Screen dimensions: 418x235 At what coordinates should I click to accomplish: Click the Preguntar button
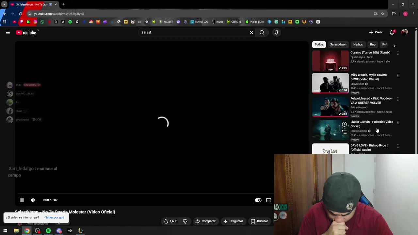click(x=233, y=221)
